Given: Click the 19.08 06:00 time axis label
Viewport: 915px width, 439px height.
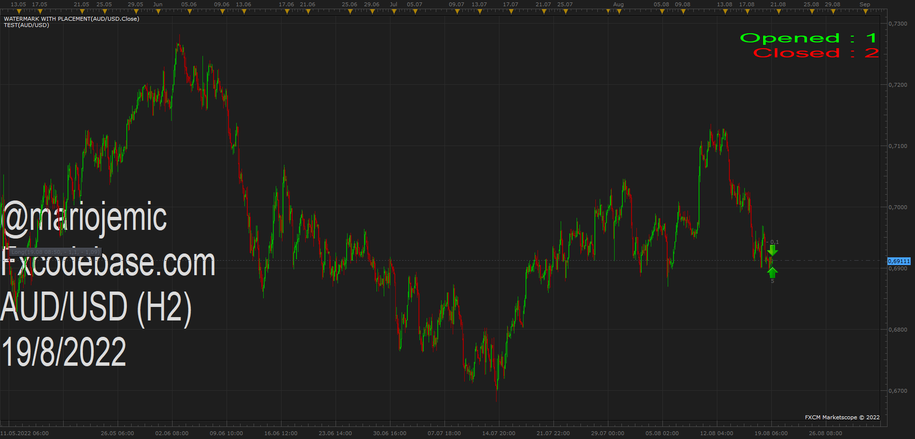Looking at the screenshot, I should (x=771, y=433).
